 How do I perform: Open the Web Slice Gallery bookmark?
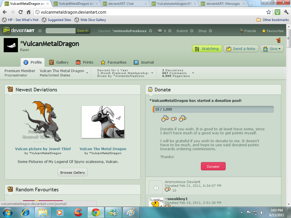click(90, 20)
